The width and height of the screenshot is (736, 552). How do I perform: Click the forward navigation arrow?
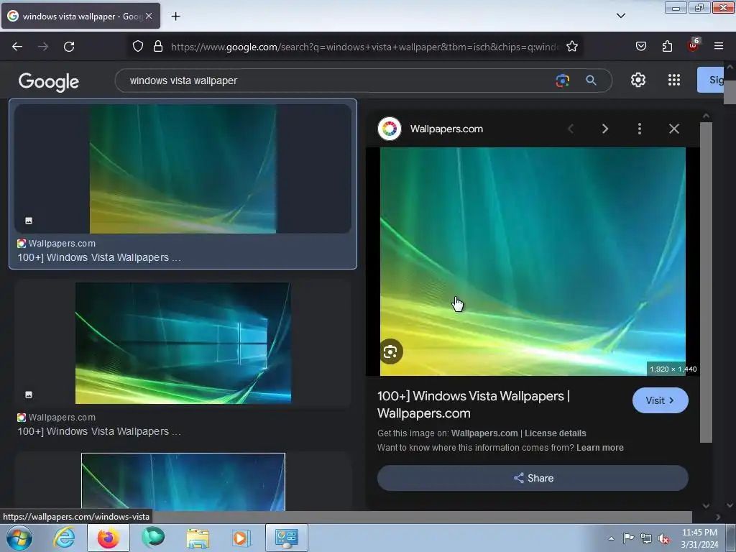coord(43,47)
